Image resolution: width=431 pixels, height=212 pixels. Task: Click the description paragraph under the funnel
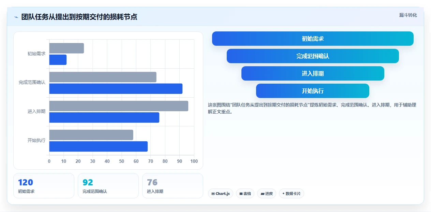coord(312,108)
